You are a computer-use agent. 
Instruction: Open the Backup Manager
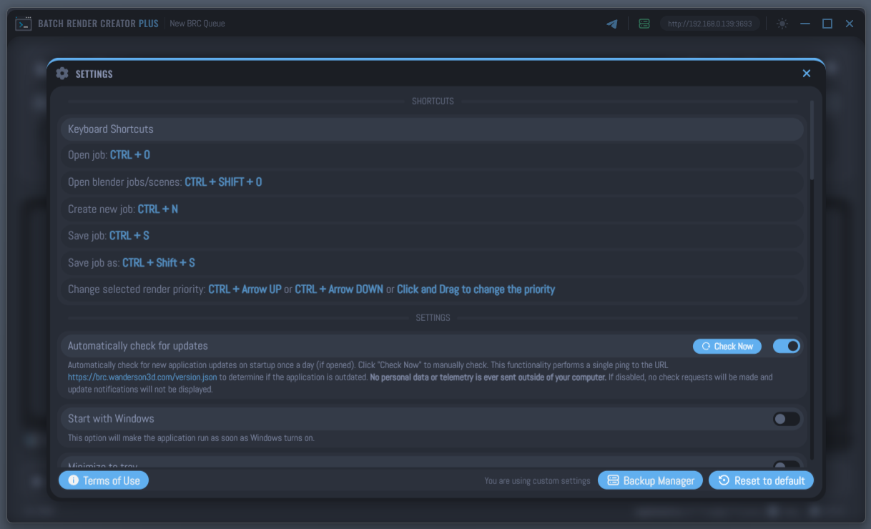[650, 480]
